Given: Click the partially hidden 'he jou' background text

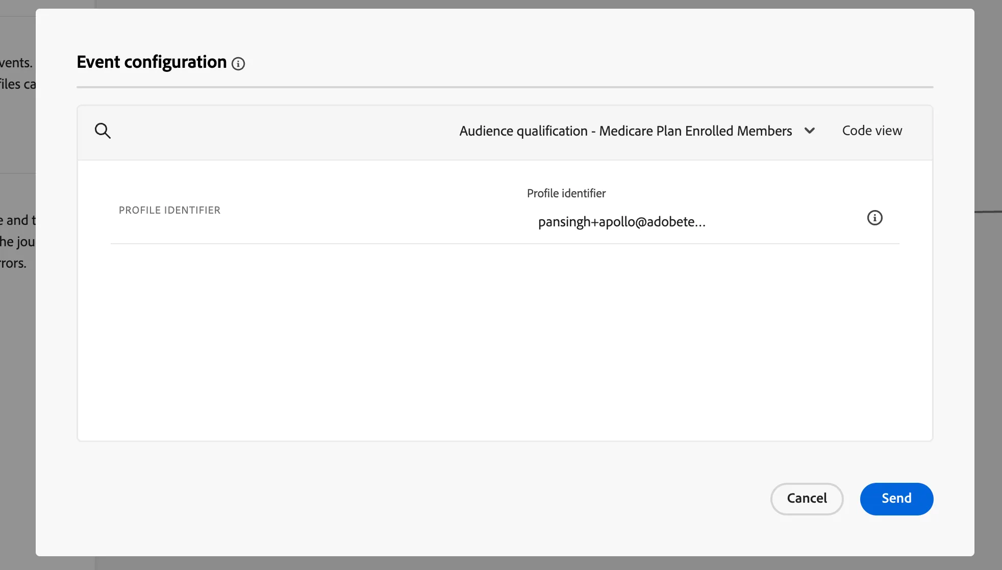Looking at the screenshot, I should click(17, 242).
